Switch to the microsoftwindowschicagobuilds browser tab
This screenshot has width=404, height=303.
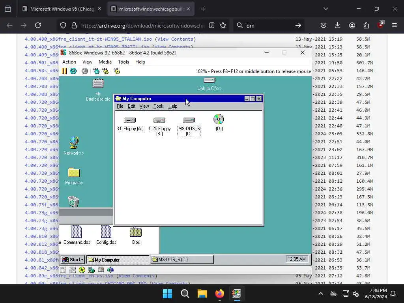(151, 9)
